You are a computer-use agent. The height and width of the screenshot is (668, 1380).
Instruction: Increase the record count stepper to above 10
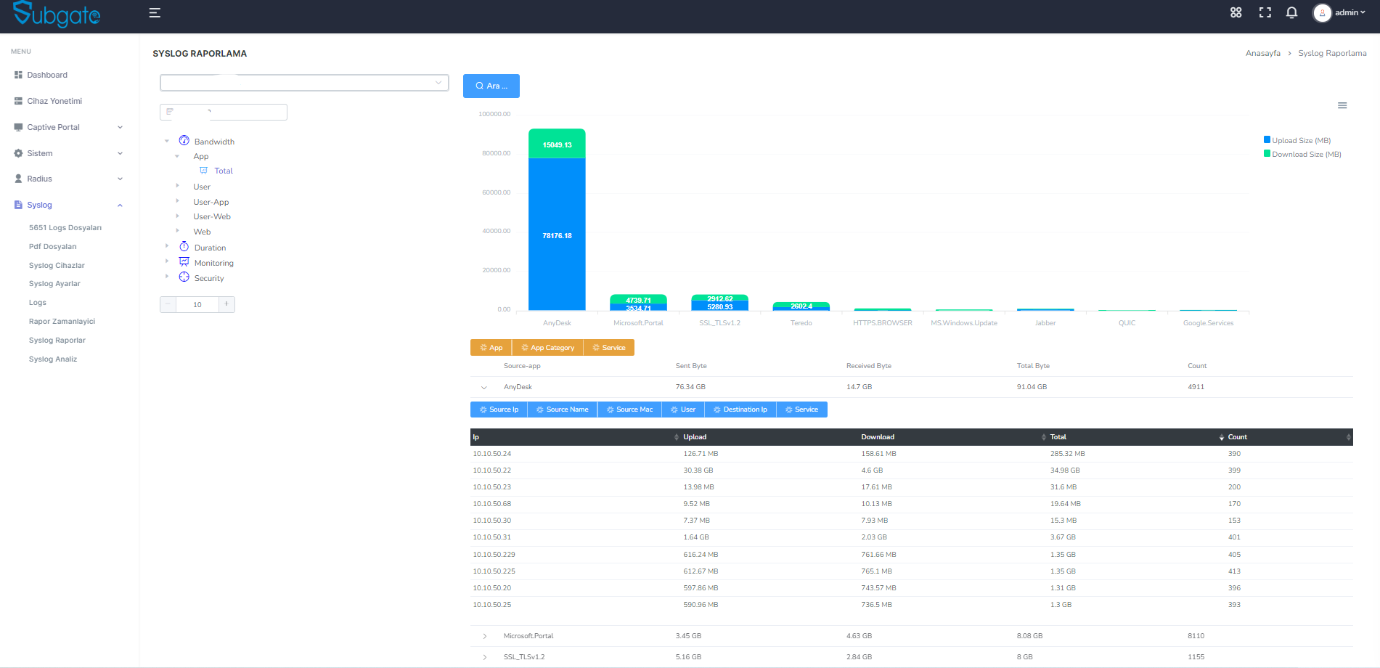pyautogui.click(x=226, y=304)
